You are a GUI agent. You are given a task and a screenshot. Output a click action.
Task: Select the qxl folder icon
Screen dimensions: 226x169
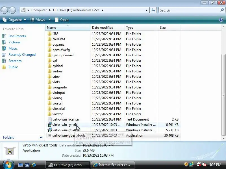[x=49, y=60]
